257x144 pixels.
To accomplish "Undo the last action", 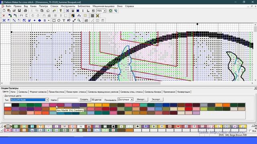I will pos(48,11).
